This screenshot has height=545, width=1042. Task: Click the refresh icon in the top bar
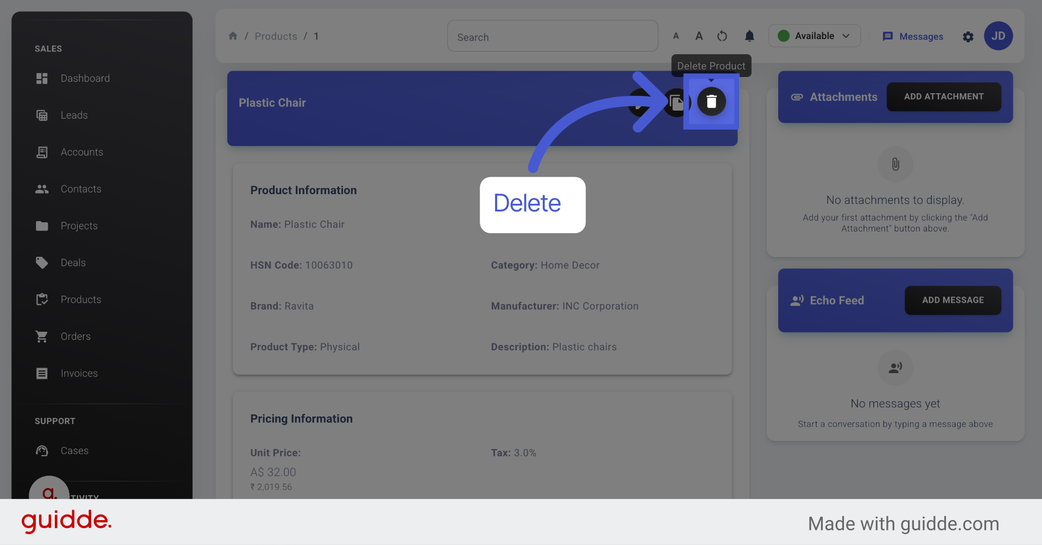click(722, 36)
